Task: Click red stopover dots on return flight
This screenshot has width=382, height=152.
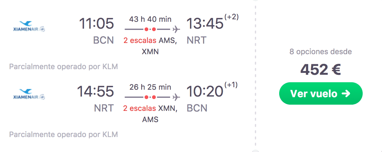Action: click(x=150, y=97)
